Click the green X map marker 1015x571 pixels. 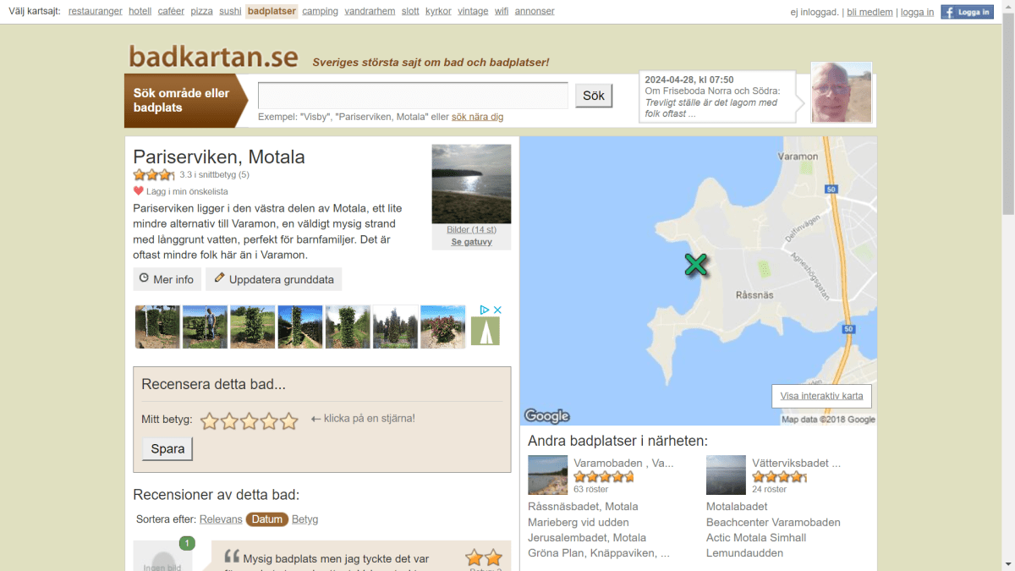(x=695, y=265)
